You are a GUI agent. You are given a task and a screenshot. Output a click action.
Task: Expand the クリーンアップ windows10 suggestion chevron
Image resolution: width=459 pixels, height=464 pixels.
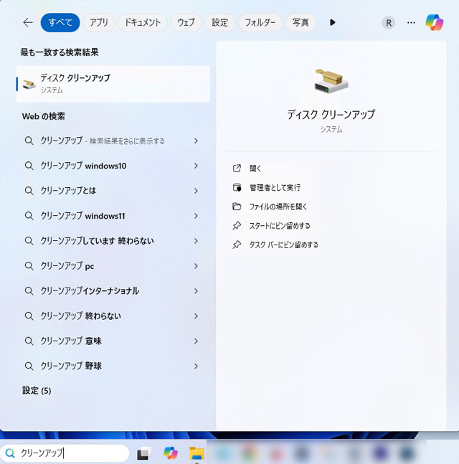[x=196, y=166]
